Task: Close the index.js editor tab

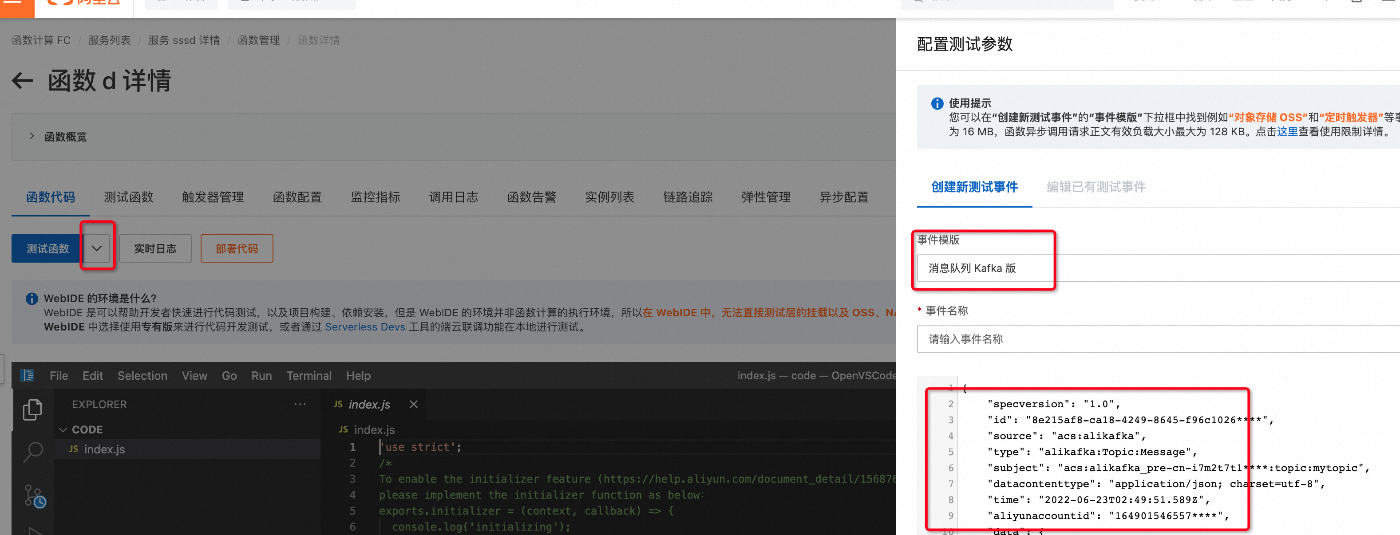Action: click(x=414, y=404)
